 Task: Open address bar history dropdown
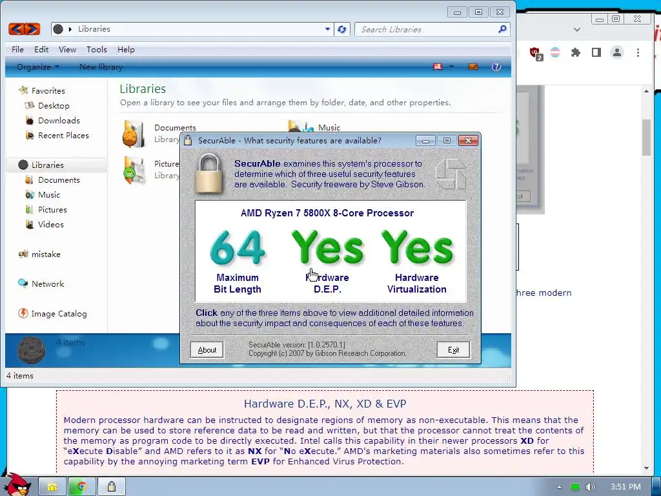tap(327, 29)
